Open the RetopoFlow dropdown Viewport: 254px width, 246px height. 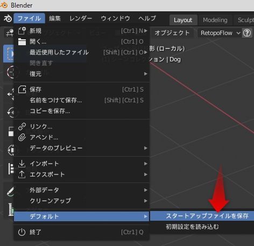click(x=220, y=33)
